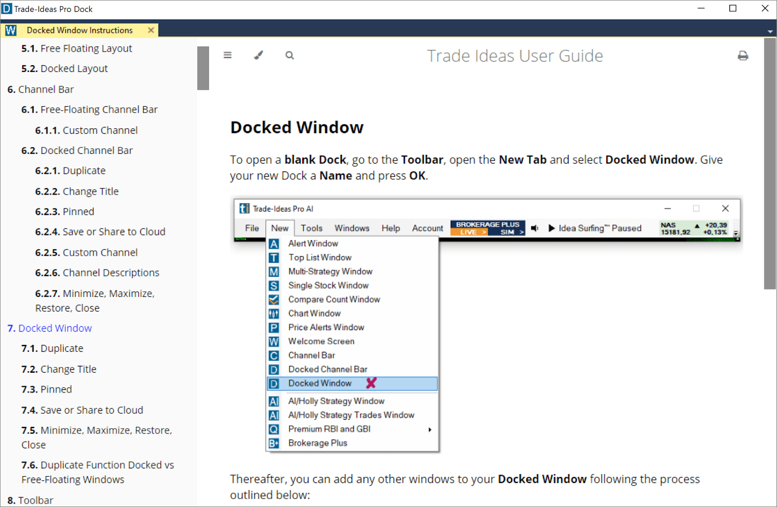Open 6.1.1 Custom Channel link
Screen dimensions: 777x507
[86, 130]
